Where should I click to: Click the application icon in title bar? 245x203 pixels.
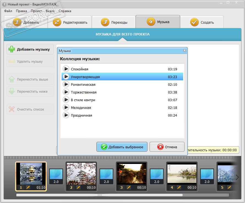tap(4, 4)
